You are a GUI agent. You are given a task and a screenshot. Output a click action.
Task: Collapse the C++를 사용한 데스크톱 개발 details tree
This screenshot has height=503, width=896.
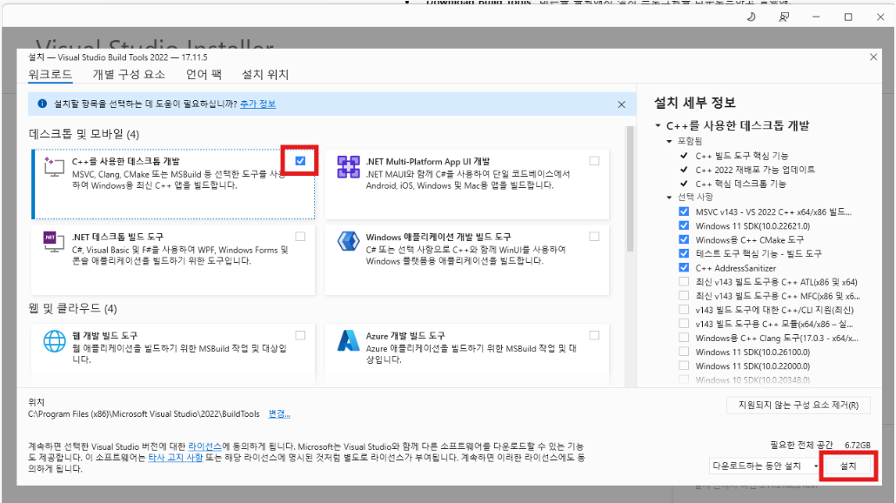pyautogui.click(x=658, y=125)
